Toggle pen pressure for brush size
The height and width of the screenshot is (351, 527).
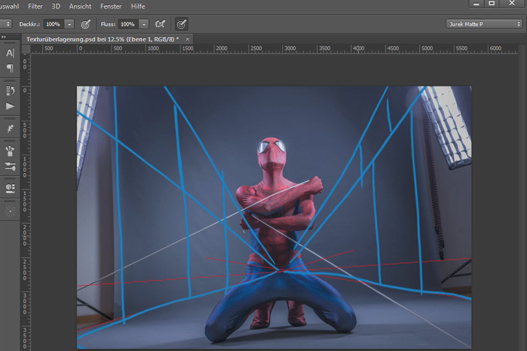click(x=181, y=24)
